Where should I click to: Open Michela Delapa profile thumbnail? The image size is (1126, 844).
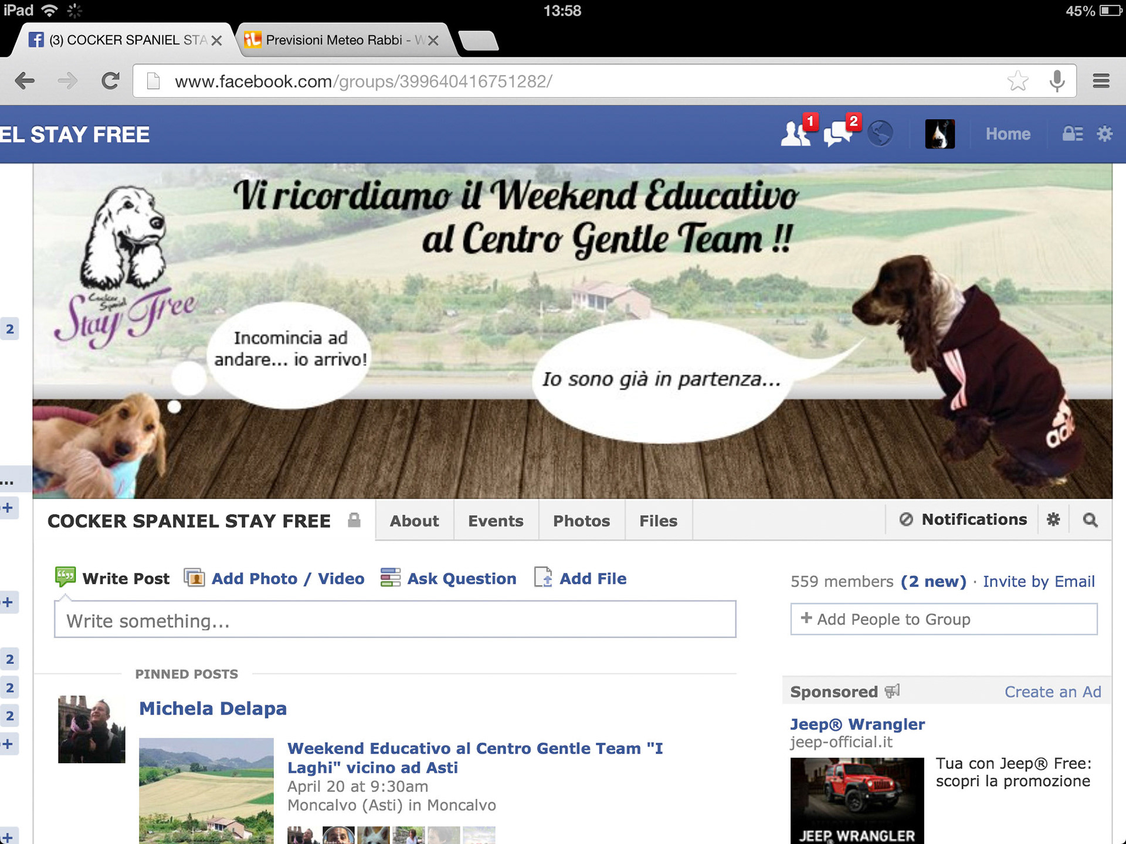tap(91, 729)
